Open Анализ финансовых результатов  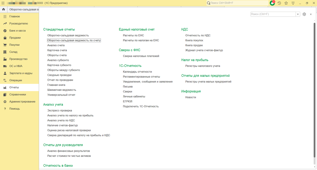(x=69, y=151)
